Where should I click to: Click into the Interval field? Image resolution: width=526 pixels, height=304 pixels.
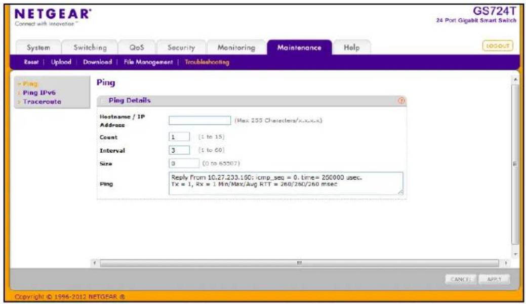tap(179, 150)
